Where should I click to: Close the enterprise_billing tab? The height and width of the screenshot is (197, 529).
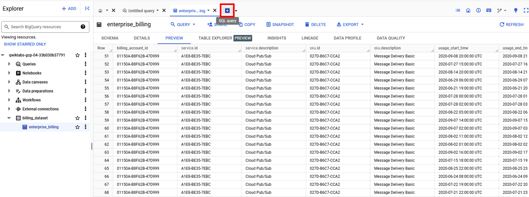[x=215, y=11]
